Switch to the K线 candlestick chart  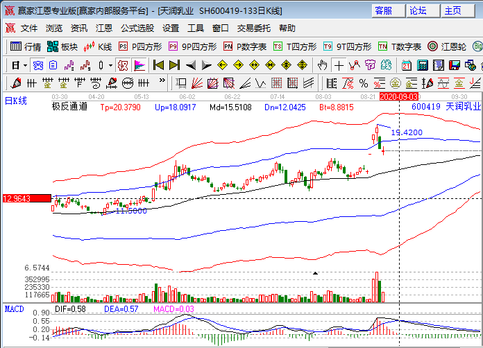97,46
